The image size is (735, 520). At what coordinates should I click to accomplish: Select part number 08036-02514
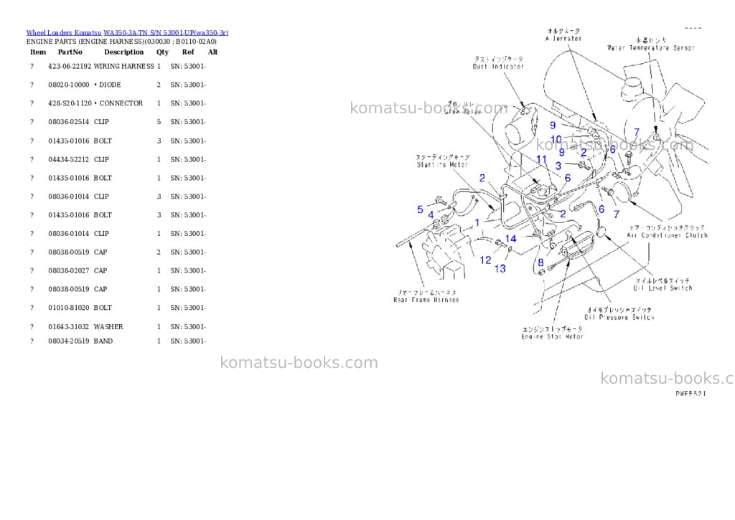pos(68,122)
